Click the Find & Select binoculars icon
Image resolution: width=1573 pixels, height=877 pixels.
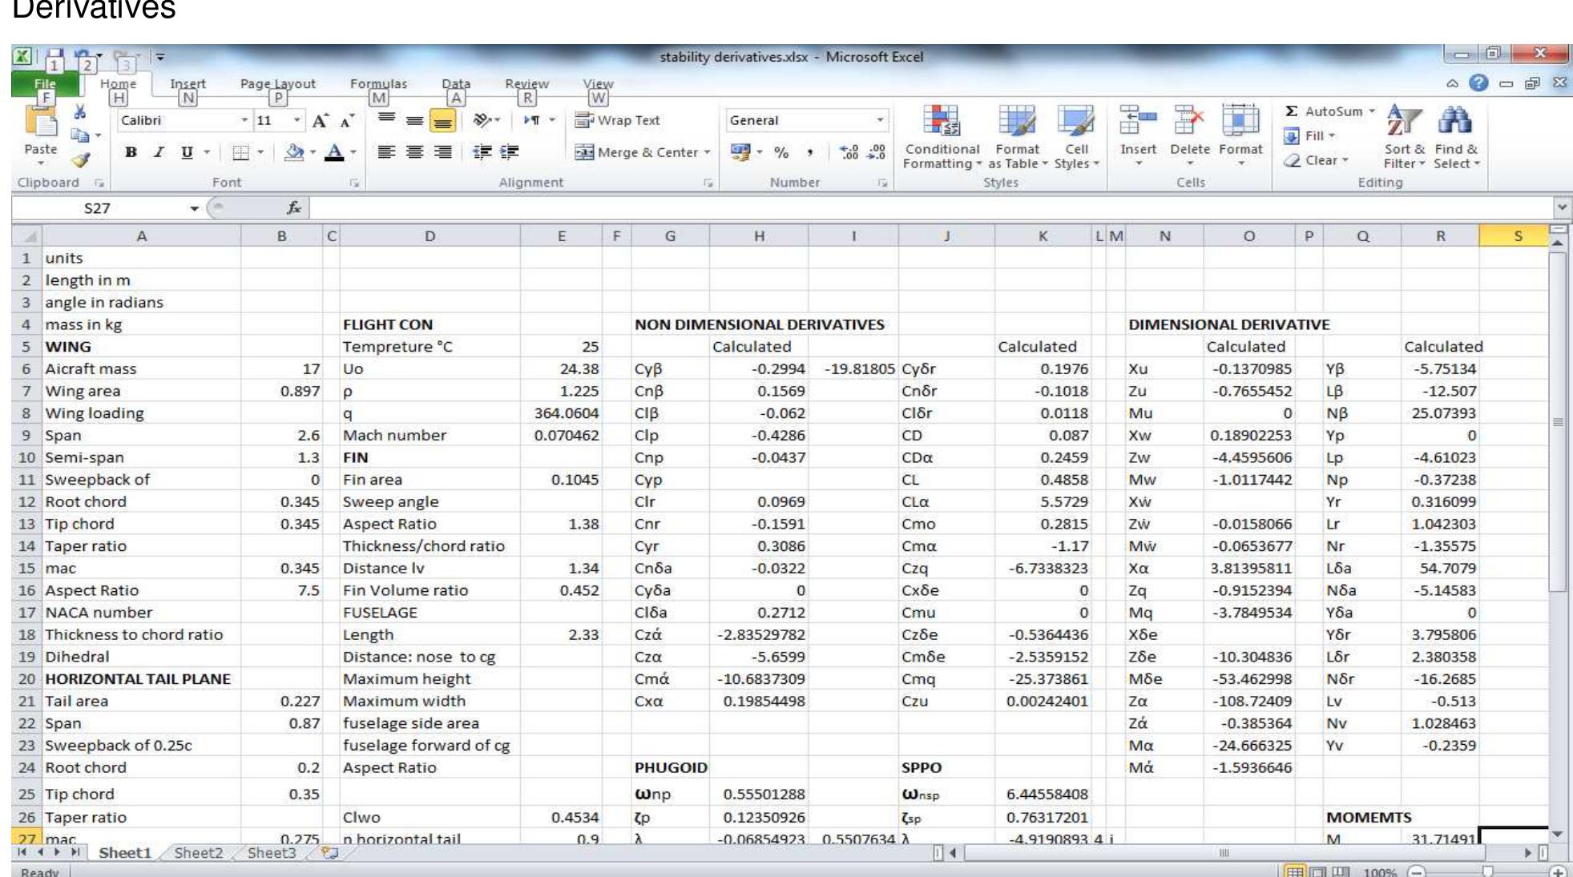coord(1455,121)
